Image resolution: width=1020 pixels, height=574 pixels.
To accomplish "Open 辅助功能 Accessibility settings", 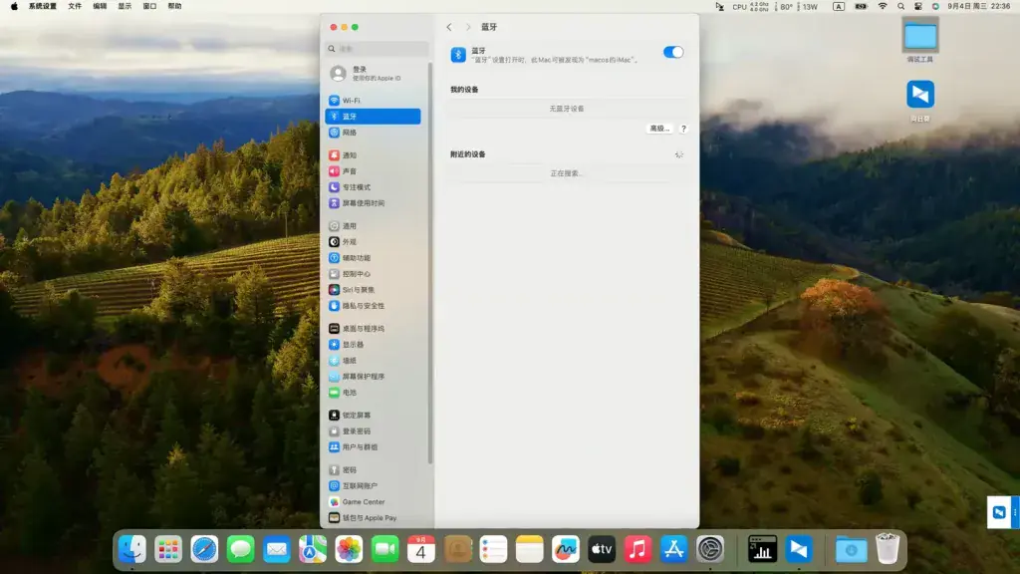I will [373, 258].
